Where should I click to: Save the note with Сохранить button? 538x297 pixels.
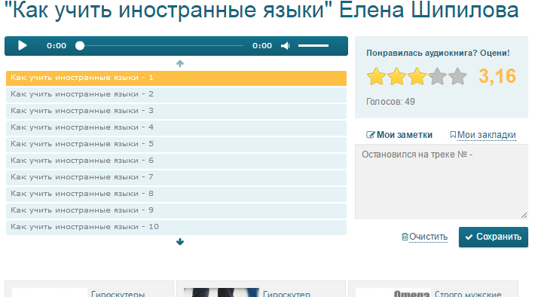[494, 237]
